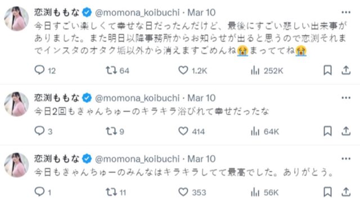Screen dimensions: 360x202
Task: Open profile avatar on third tweet
Action: pyautogui.click(x=16, y=165)
